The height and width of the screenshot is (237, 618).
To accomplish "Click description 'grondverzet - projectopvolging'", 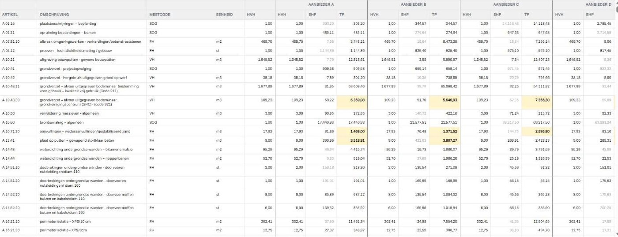I will [66, 68].
